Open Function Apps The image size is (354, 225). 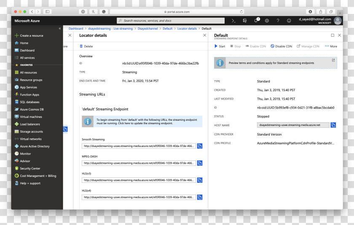coord(27,95)
